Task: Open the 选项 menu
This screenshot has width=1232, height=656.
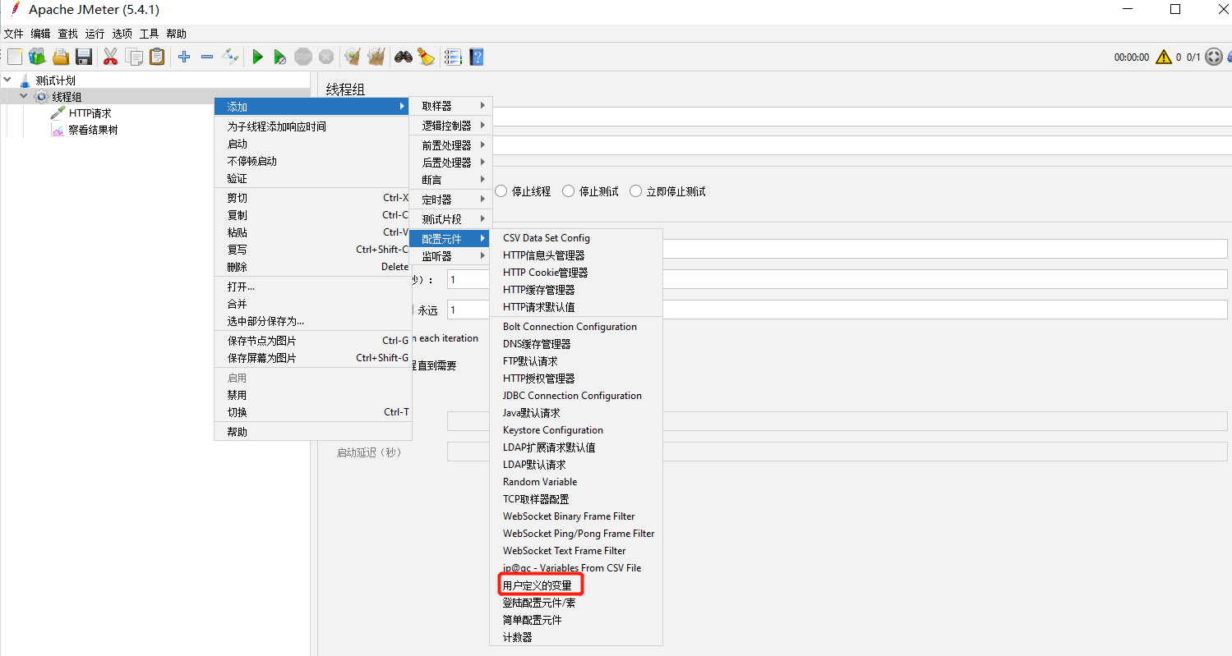Action: pos(122,34)
